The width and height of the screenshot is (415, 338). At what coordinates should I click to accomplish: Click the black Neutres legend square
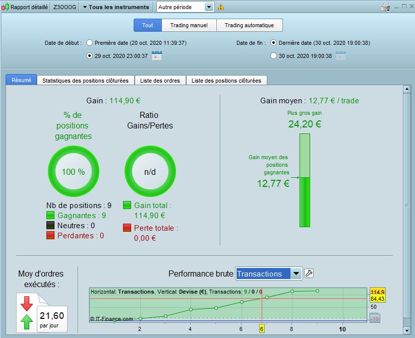(x=50, y=225)
